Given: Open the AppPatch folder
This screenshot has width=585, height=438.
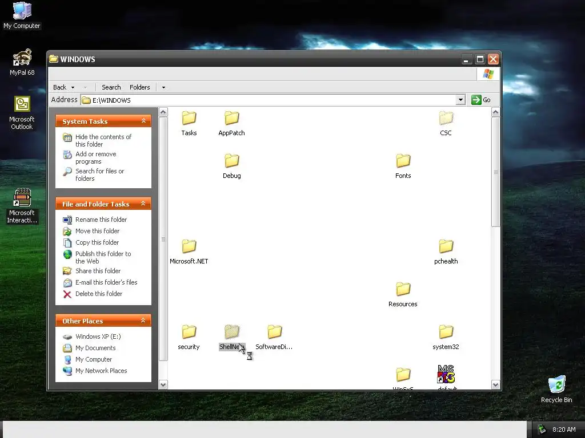Looking at the screenshot, I should click(x=231, y=124).
